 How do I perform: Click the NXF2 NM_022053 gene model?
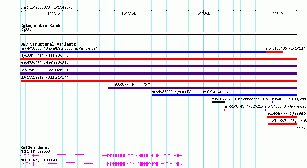coord(101,156)
